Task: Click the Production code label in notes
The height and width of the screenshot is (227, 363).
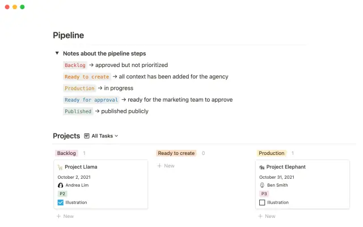Action: pyautogui.click(x=79, y=89)
